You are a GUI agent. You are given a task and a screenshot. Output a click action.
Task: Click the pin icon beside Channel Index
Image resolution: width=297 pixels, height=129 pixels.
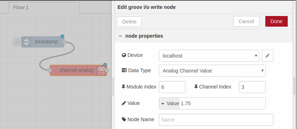(196, 87)
